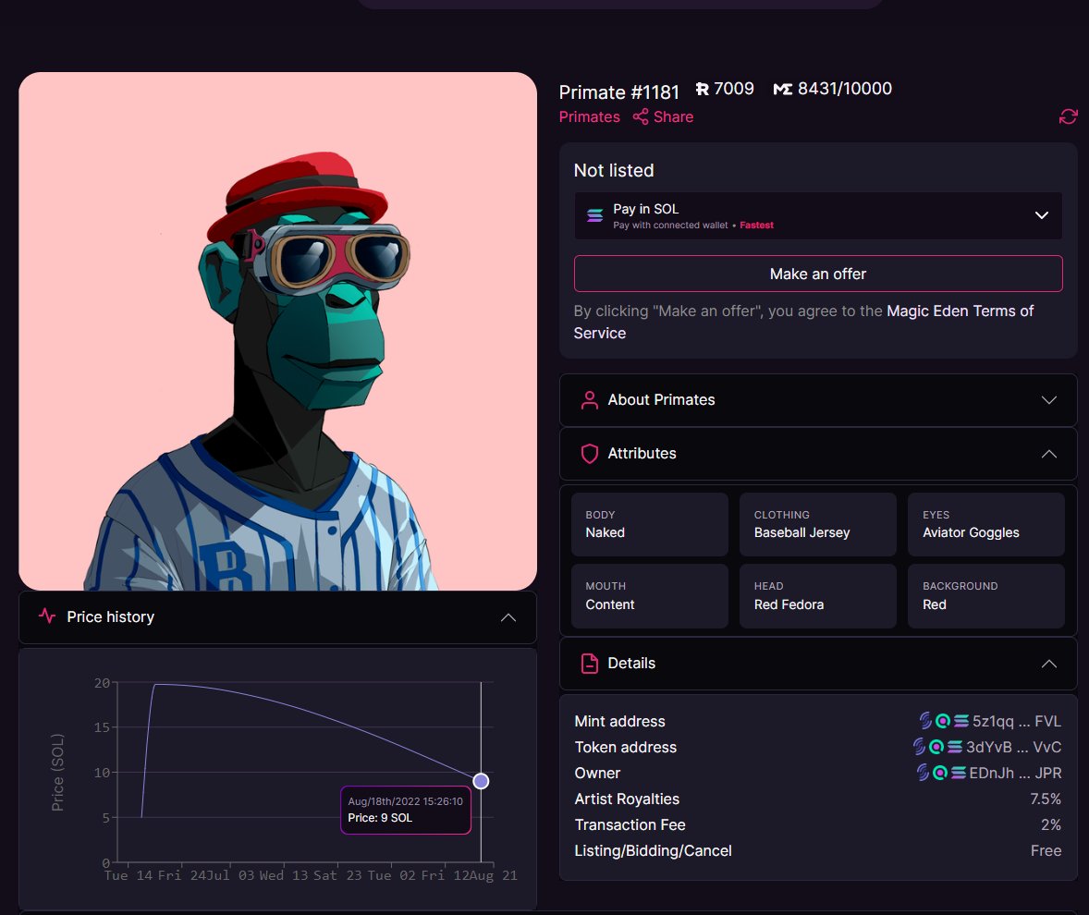This screenshot has height=915, width=1089.
Task: Click the person icon in About Primates
Action: (x=589, y=400)
